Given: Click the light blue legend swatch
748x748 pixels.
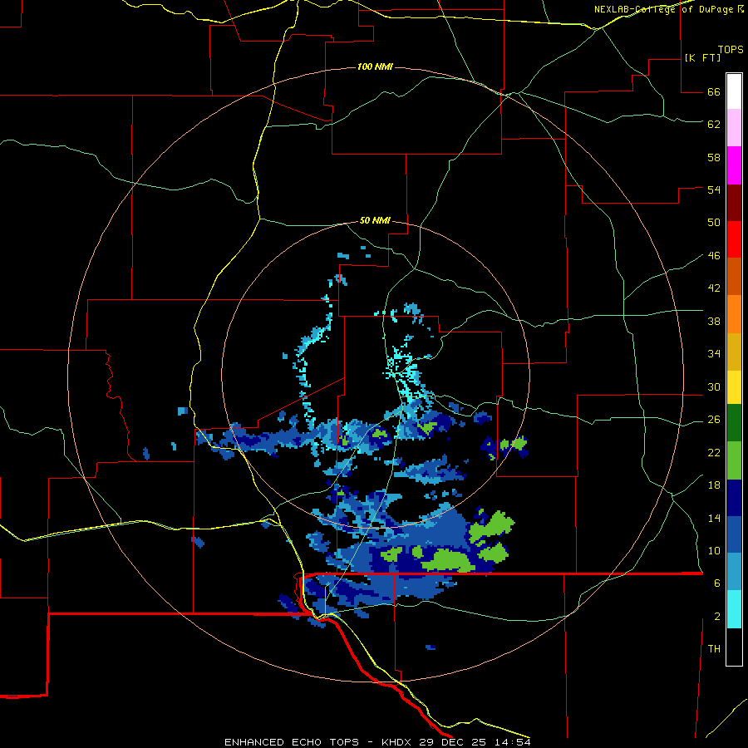Looking at the screenshot, I should [x=734, y=572].
